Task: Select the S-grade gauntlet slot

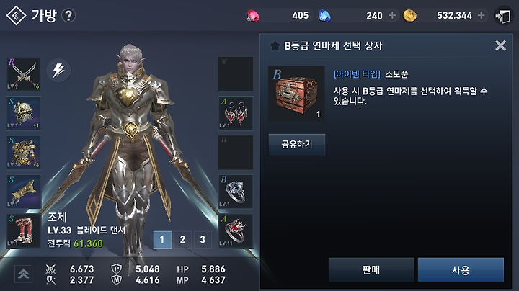Action: [x=24, y=192]
